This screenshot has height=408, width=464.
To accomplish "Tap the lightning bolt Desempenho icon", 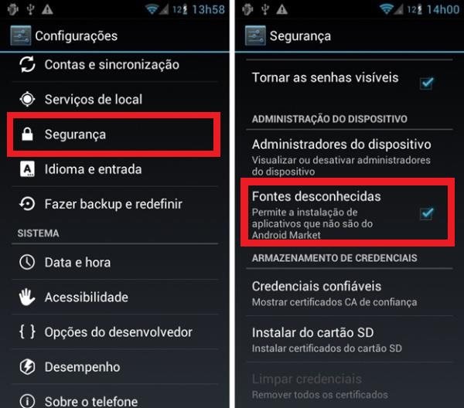I will 27,366.
